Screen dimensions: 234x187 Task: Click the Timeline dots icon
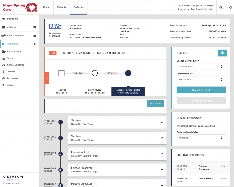pyautogui.click(x=4, y=72)
